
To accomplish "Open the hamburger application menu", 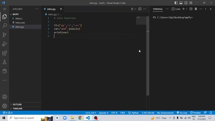I will [x=4, y=9].
